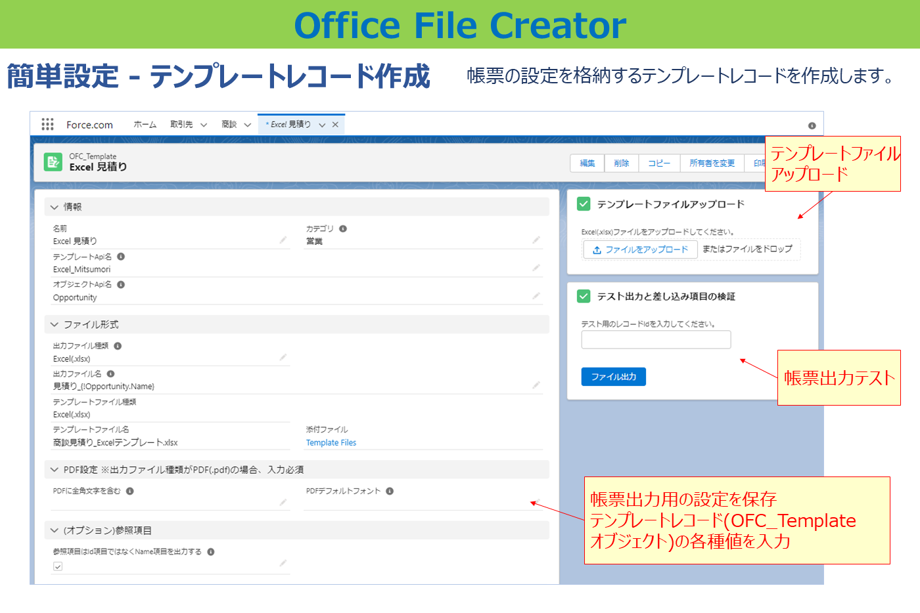Edit the Opportunity field pencil icon
The image size is (920, 613).
tap(536, 296)
